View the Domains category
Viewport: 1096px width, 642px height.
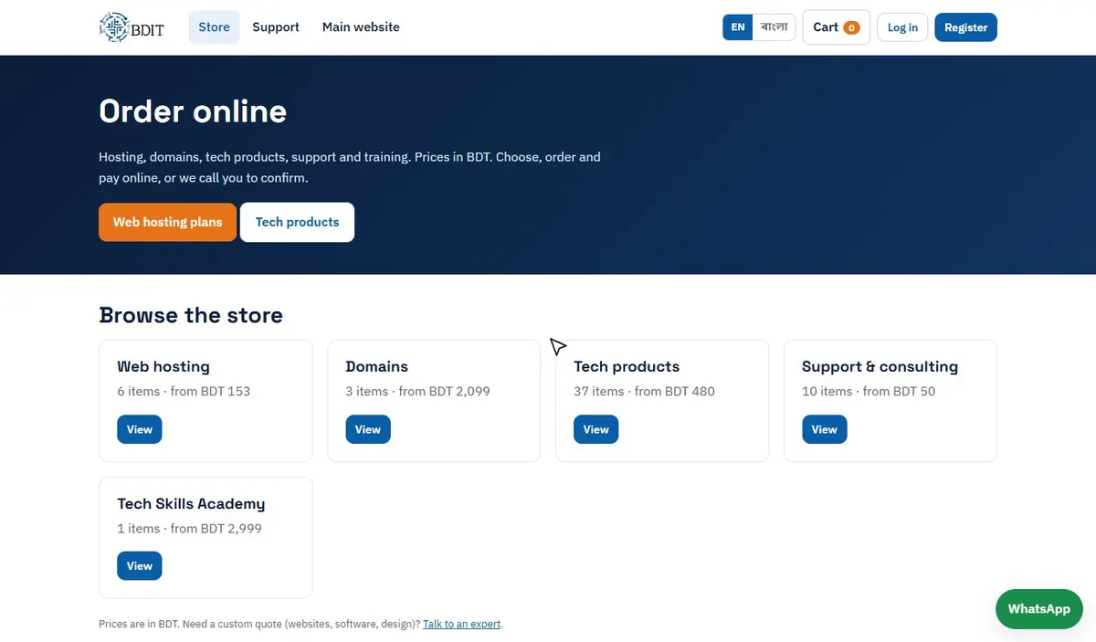(x=368, y=429)
